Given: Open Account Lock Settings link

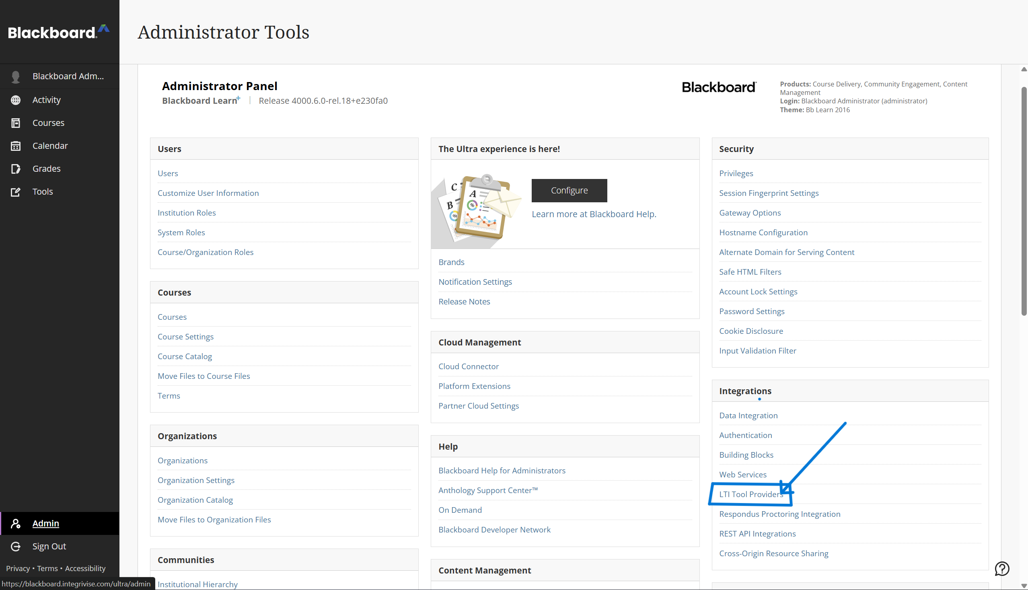Looking at the screenshot, I should coord(758,292).
